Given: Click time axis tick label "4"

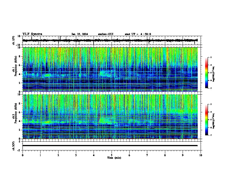Looking at the screenshot, I should coord(94,155).
